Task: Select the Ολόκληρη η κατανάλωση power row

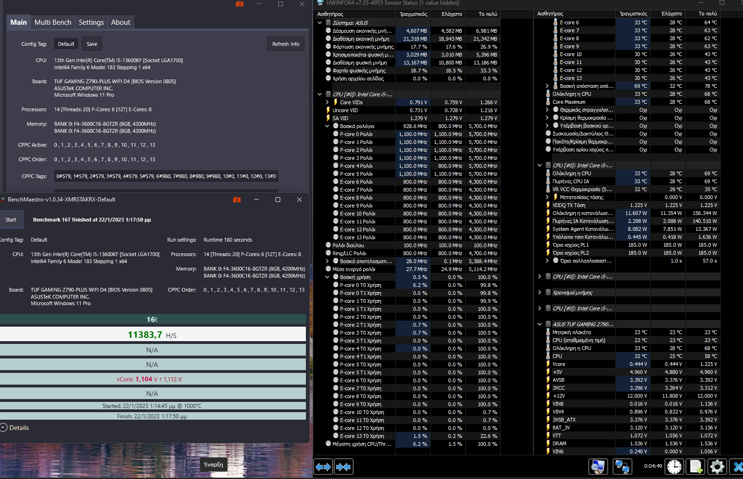Action: pos(632,213)
